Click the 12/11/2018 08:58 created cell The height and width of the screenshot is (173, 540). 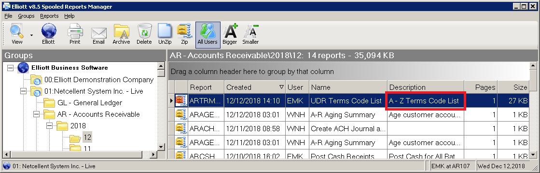(255, 129)
